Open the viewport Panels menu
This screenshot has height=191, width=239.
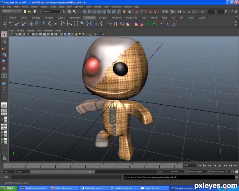pos(58,31)
